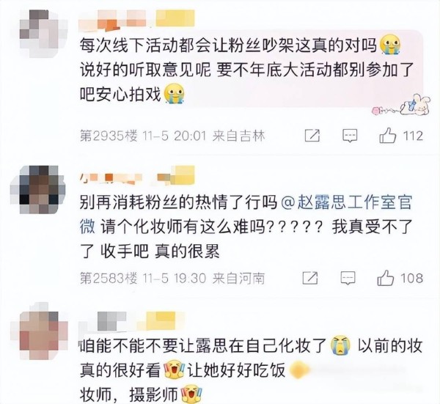View the first commenter's pixelated avatar
The width and height of the screenshot is (440, 404).
pos(41,33)
